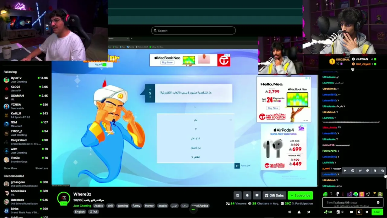387x218 pixels.
Task: Click the top Search field
Action: pyautogui.click(x=193, y=31)
